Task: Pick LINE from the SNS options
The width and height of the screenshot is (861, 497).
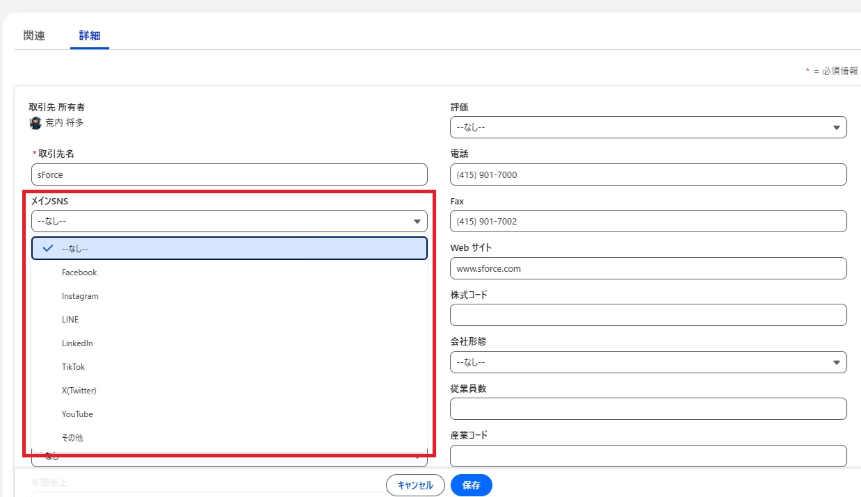Action: [70, 320]
